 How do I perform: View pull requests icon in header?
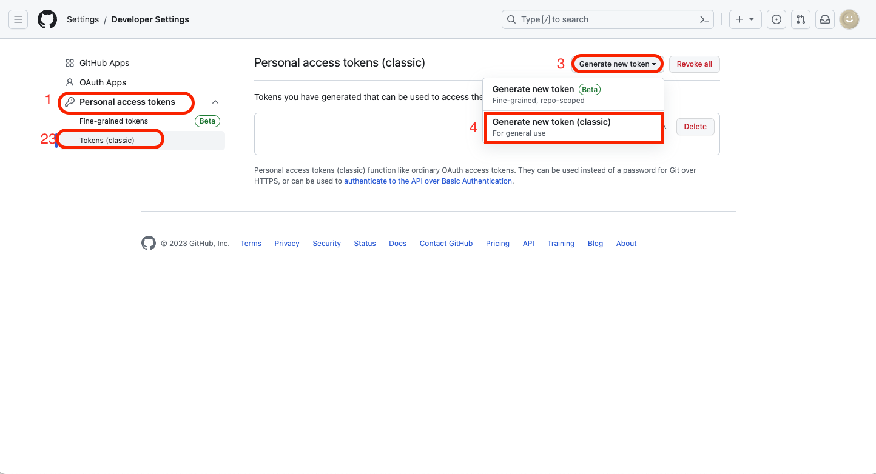coord(801,19)
